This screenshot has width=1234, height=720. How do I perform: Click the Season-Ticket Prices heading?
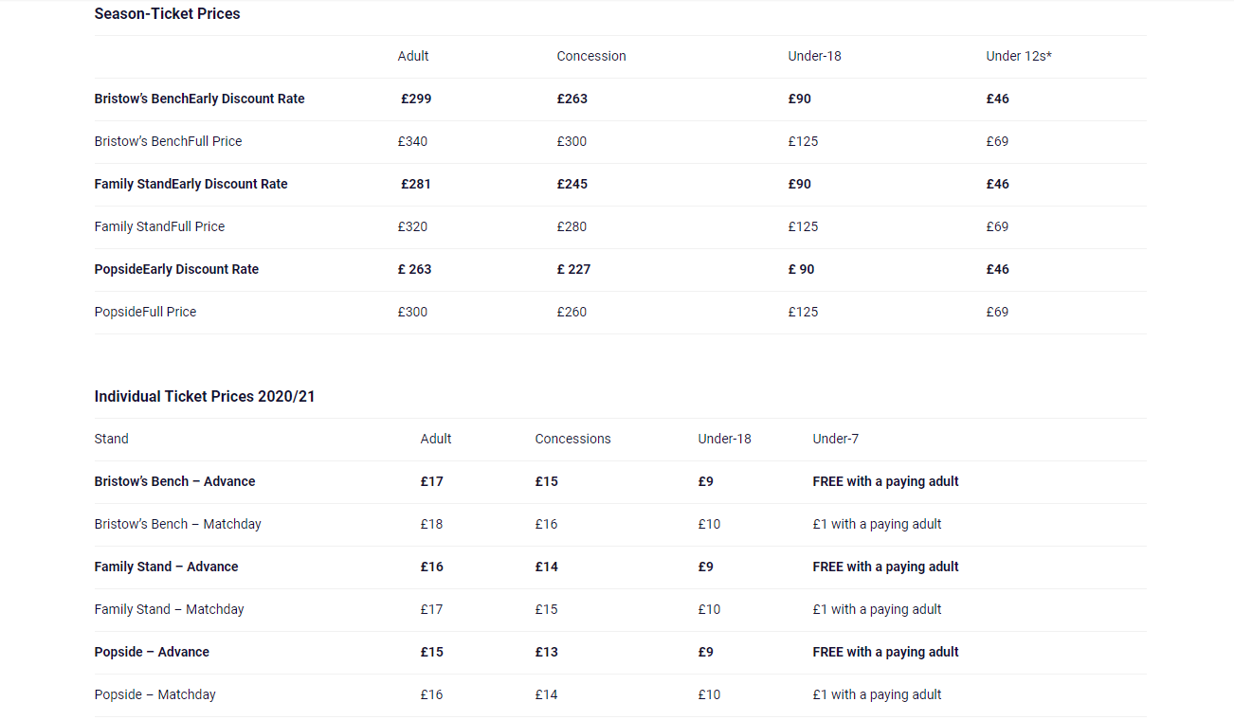click(x=167, y=14)
